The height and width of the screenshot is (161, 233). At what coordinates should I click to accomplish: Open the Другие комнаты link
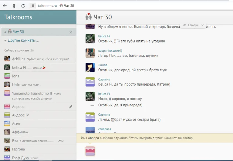pos(23,40)
